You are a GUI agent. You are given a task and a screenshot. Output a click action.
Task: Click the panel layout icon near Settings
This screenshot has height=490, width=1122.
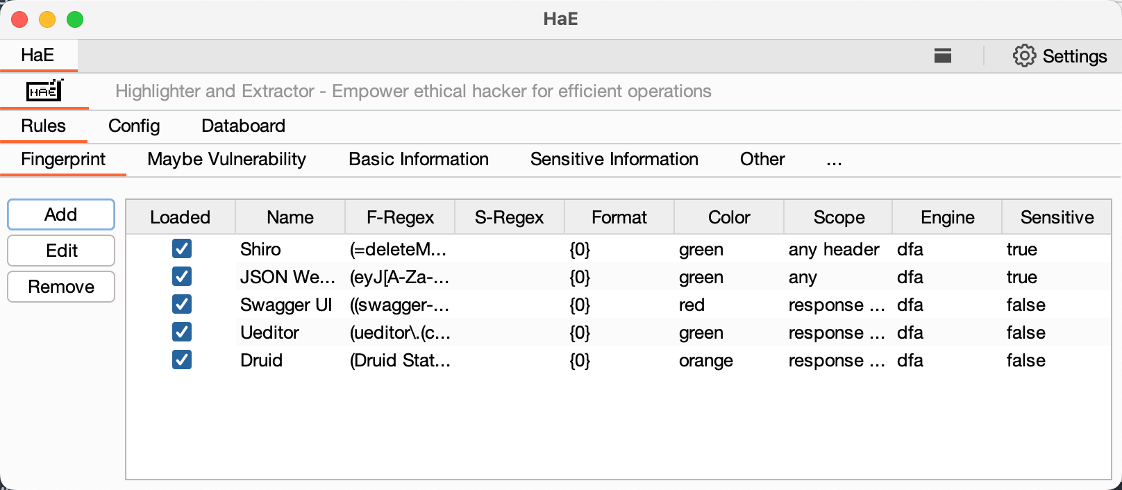(943, 56)
